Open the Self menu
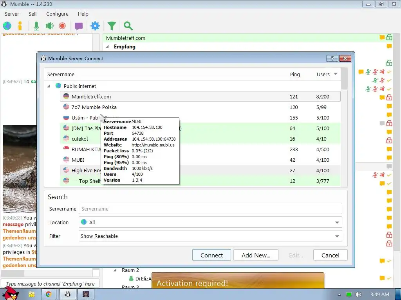Screen dimensions: 401x300 coord(33,14)
